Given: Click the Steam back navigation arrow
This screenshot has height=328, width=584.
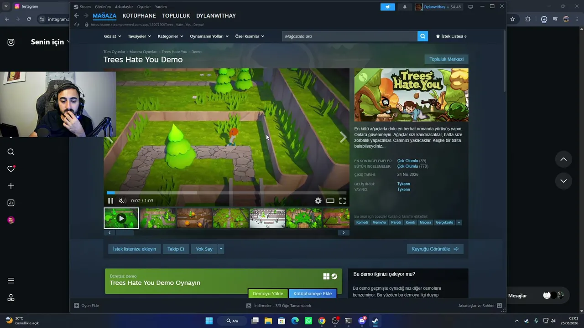Looking at the screenshot, I should tap(76, 15).
